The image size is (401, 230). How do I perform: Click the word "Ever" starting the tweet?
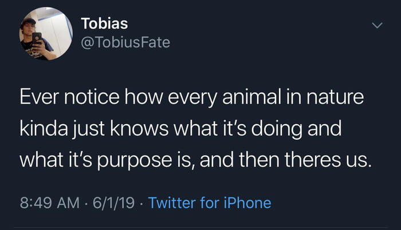37,97
